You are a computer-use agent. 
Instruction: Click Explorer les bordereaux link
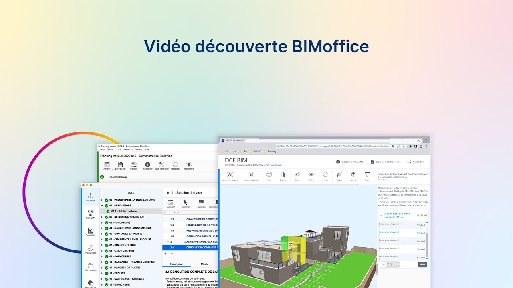(x=385, y=162)
